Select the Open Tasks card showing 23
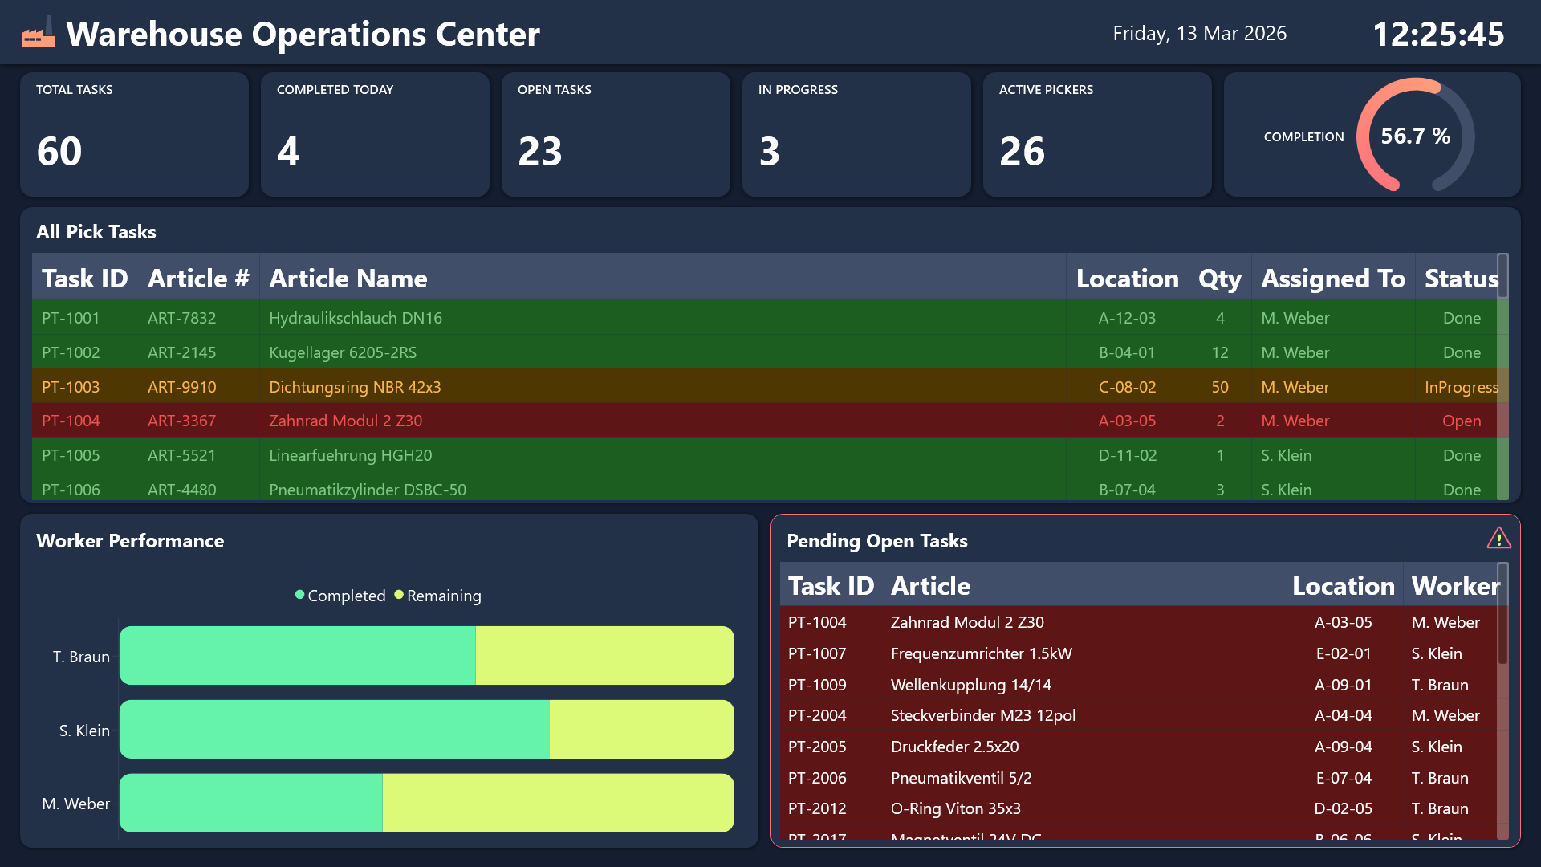The height and width of the screenshot is (867, 1541). coord(616,134)
